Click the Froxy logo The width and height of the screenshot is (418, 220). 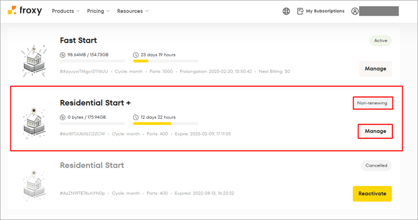click(x=24, y=11)
